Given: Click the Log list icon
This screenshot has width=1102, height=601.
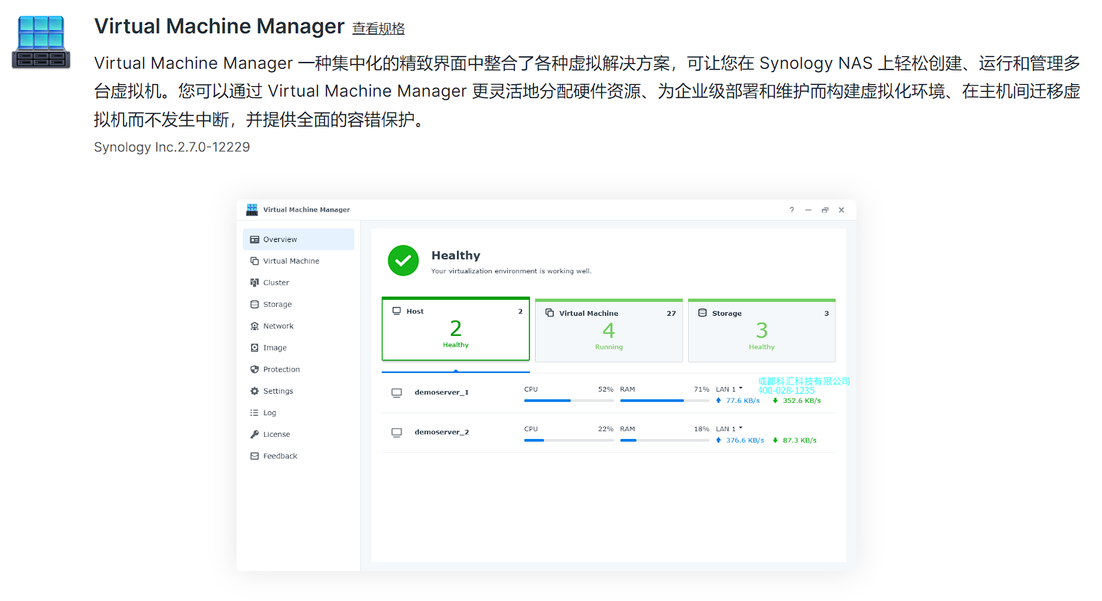Looking at the screenshot, I should tap(255, 412).
